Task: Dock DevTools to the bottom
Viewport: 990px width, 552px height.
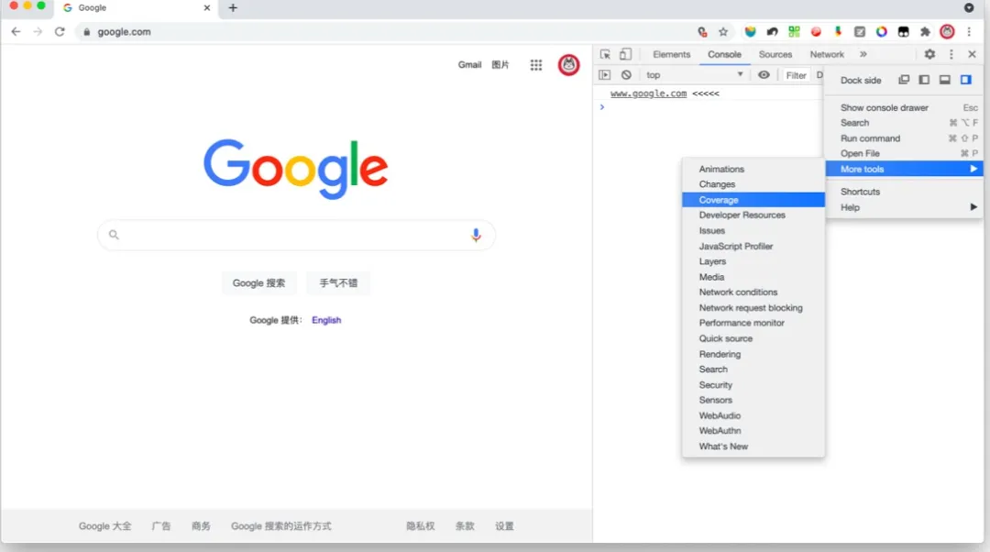Action: (944, 80)
